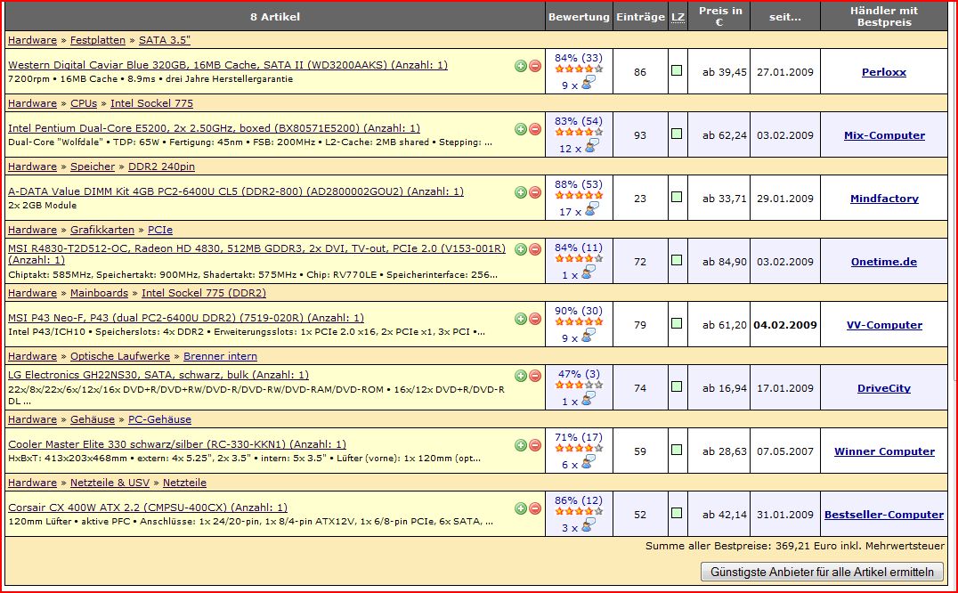The height and width of the screenshot is (593, 958).
Task: Open Winner Computer dealer link
Action: tap(884, 451)
